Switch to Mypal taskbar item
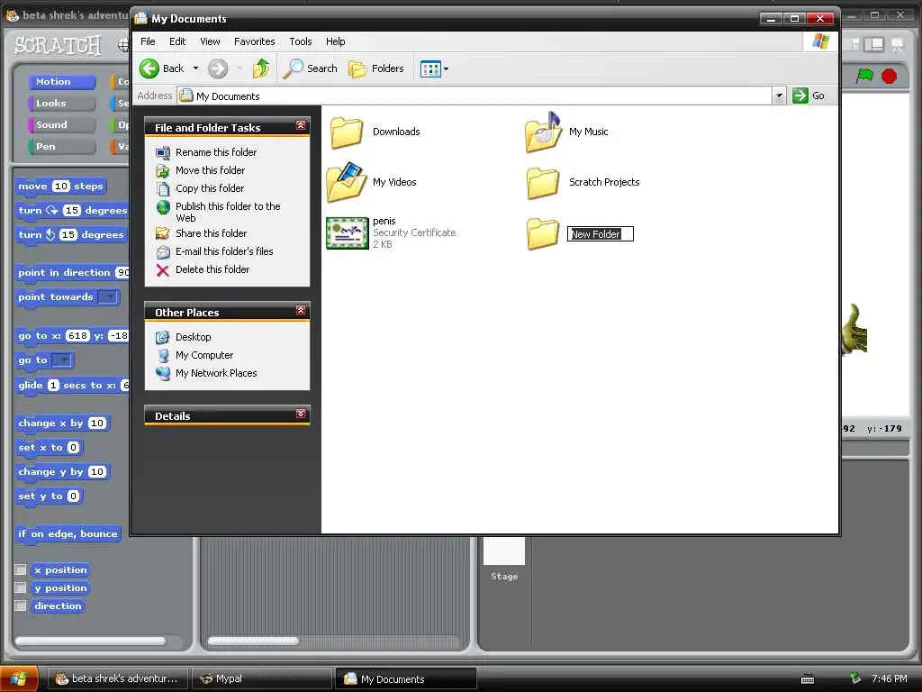 click(262, 679)
